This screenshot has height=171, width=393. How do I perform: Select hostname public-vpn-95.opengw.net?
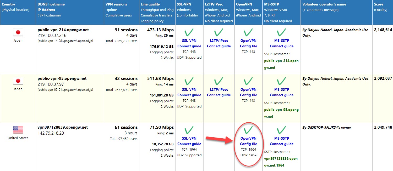coord(62,78)
